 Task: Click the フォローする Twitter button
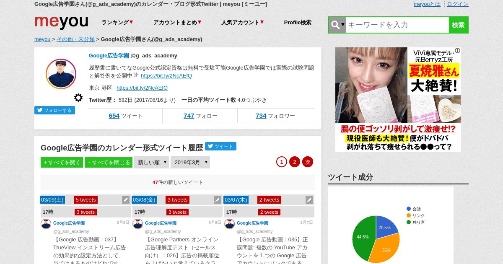[x=54, y=110]
